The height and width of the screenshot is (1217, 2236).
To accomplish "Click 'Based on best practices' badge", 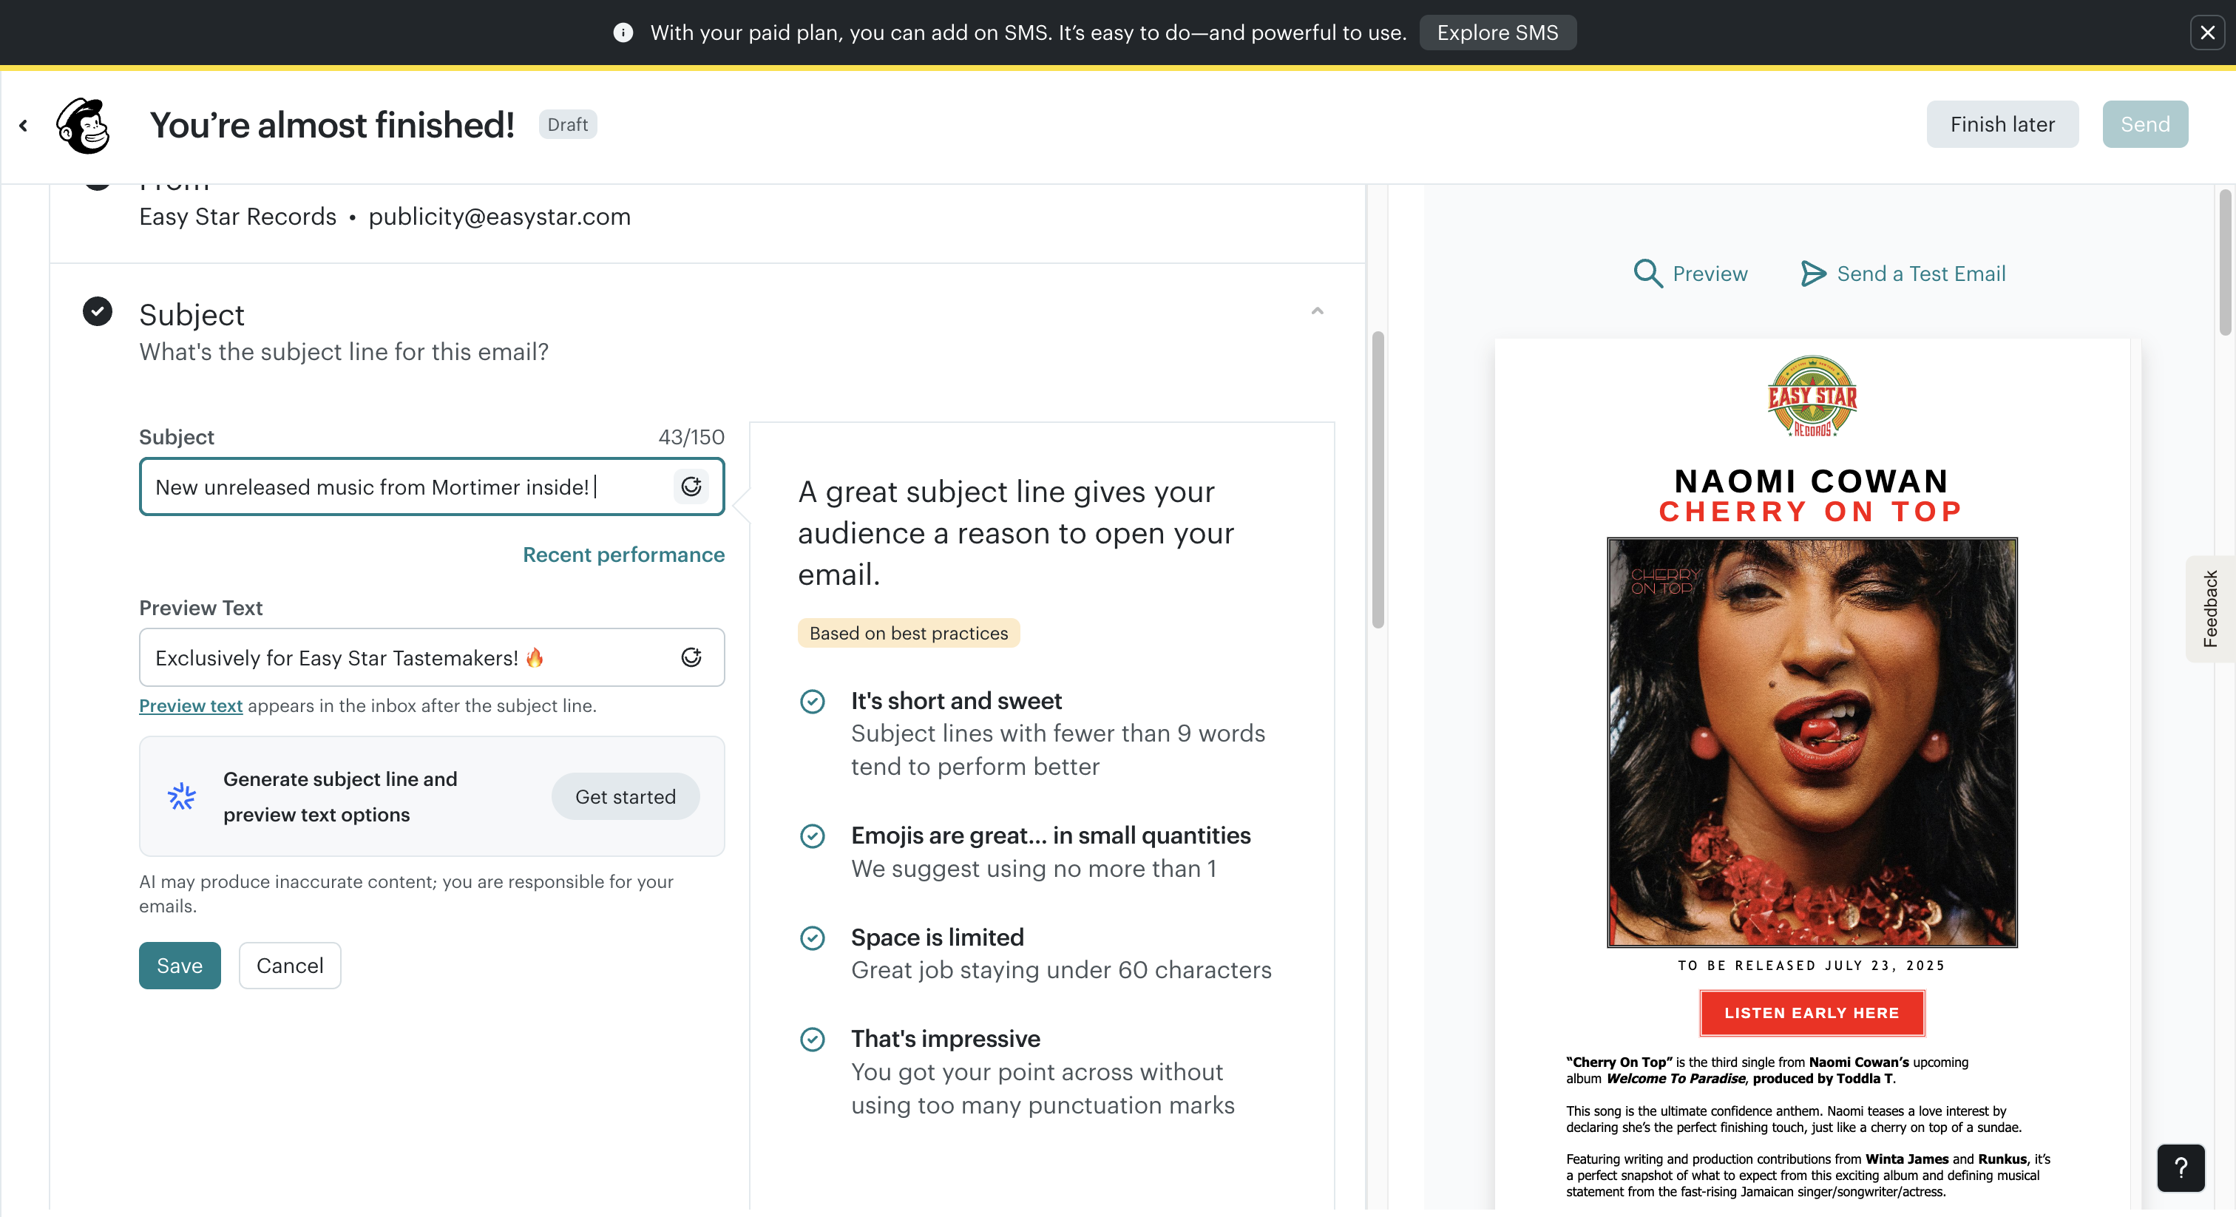I will pos(908,634).
